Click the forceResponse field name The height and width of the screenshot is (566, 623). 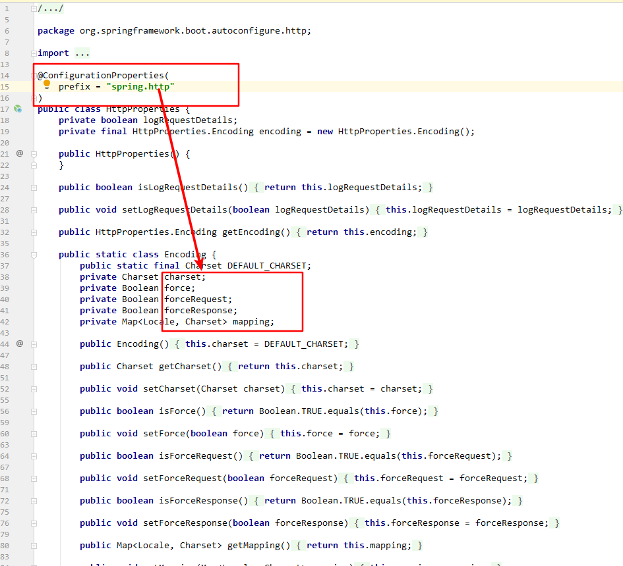coord(200,310)
